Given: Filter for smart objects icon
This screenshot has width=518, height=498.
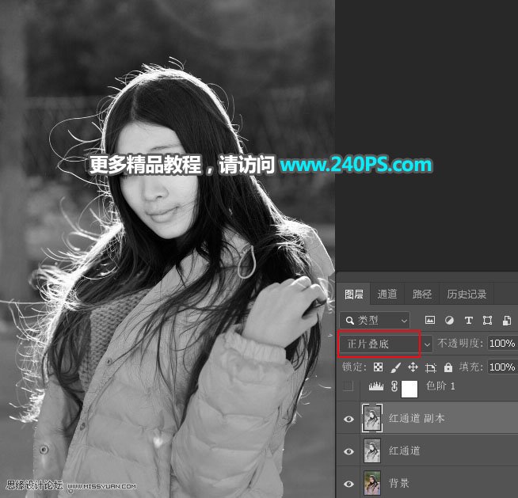Looking at the screenshot, I should (507, 321).
